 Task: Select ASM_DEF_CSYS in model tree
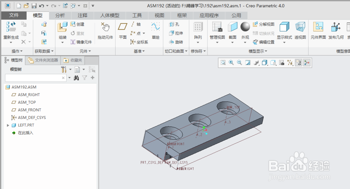pyautogui.click(x=32, y=118)
